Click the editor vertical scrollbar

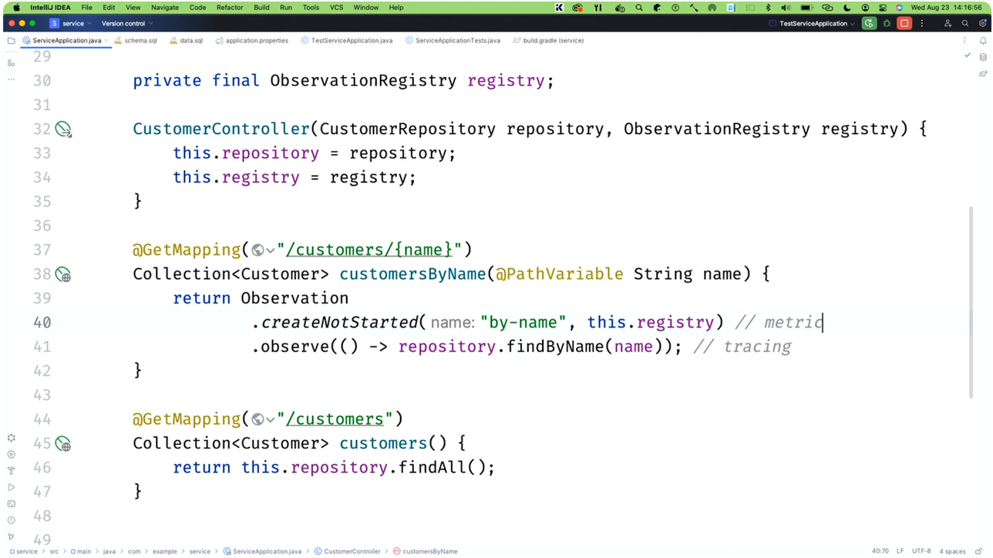971,301
